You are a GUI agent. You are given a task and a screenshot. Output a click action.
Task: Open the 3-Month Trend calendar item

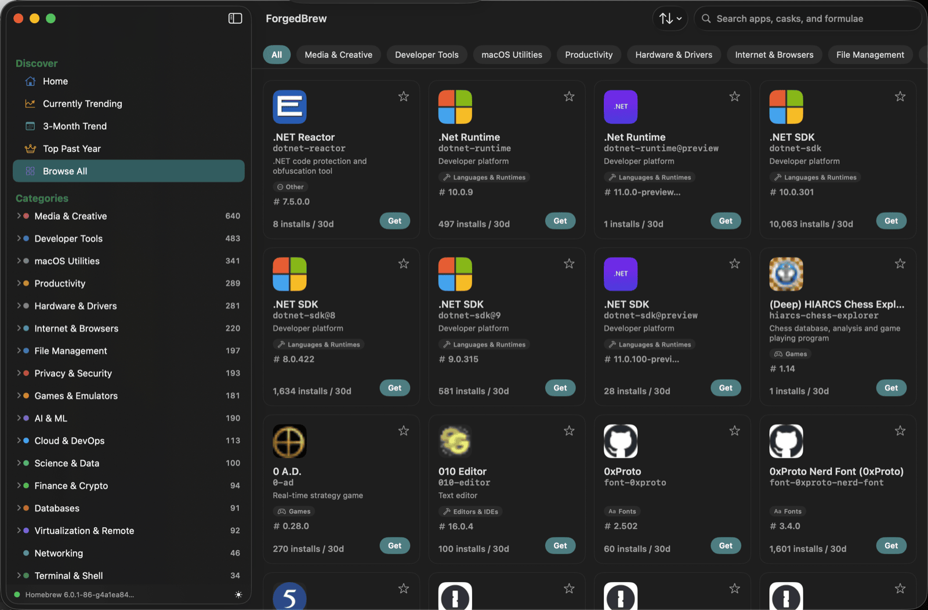coord(129,126)
